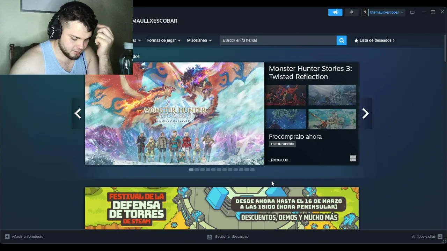This screenshot has width=447, height=251.
Task: Open Amigos y chat
Action: pyautogui.click(x=427, y=237)
